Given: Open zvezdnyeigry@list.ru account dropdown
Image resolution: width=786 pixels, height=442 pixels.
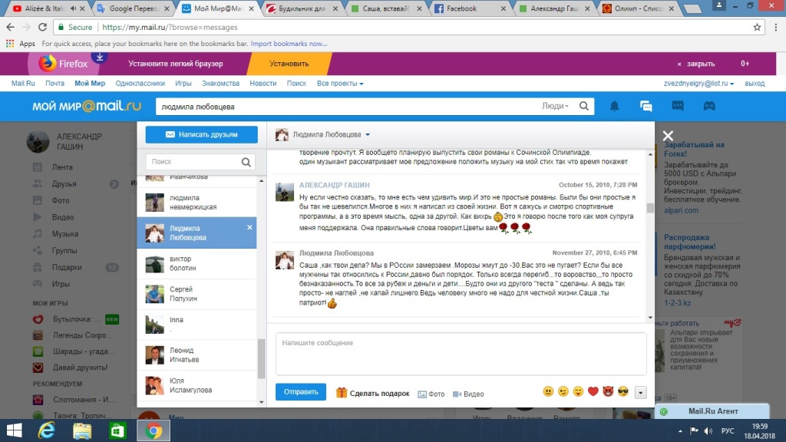Looking at the screenshot, I should tap(698, 83).
